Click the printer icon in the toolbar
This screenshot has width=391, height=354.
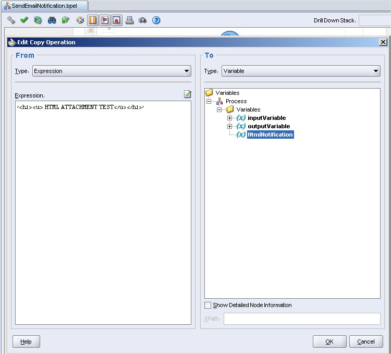click(129, 20)
